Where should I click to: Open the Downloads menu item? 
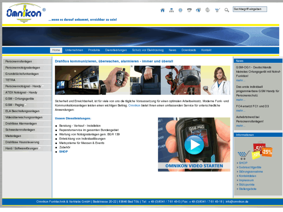189,50
